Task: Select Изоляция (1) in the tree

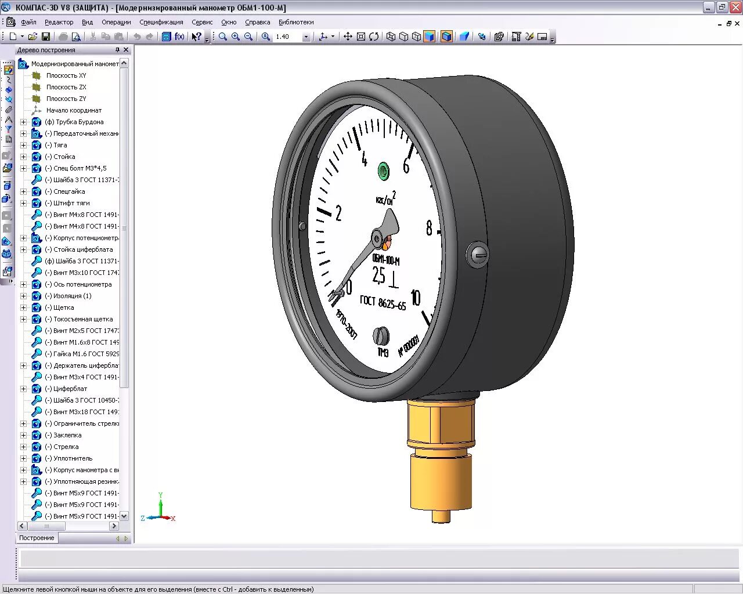Action: [68, 296]
